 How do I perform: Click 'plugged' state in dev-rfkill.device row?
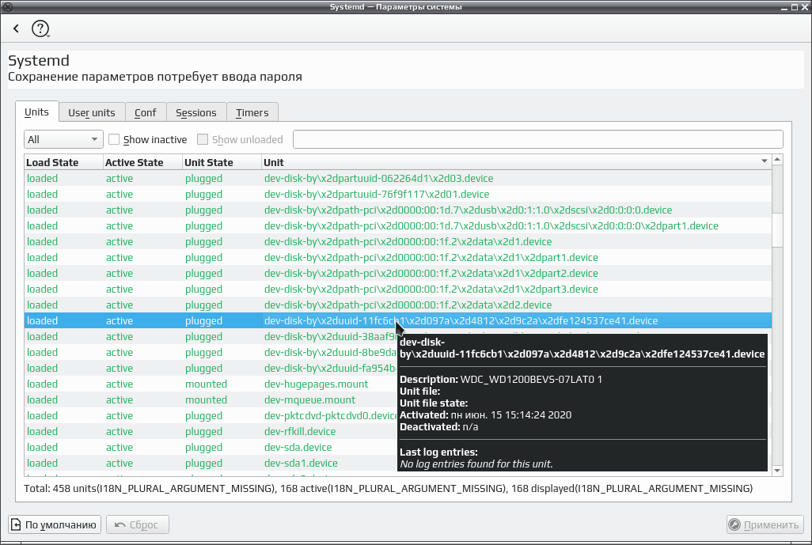(203, 432)
